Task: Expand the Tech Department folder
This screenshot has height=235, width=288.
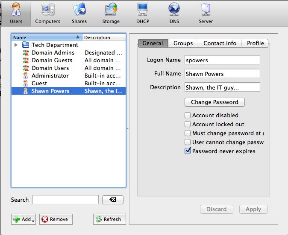Action: coord(16,45)
